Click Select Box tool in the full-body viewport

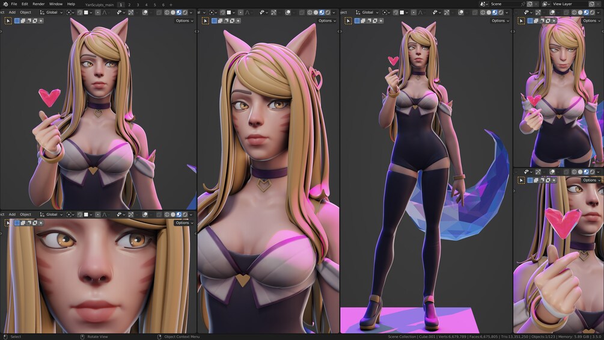[348, 21]
